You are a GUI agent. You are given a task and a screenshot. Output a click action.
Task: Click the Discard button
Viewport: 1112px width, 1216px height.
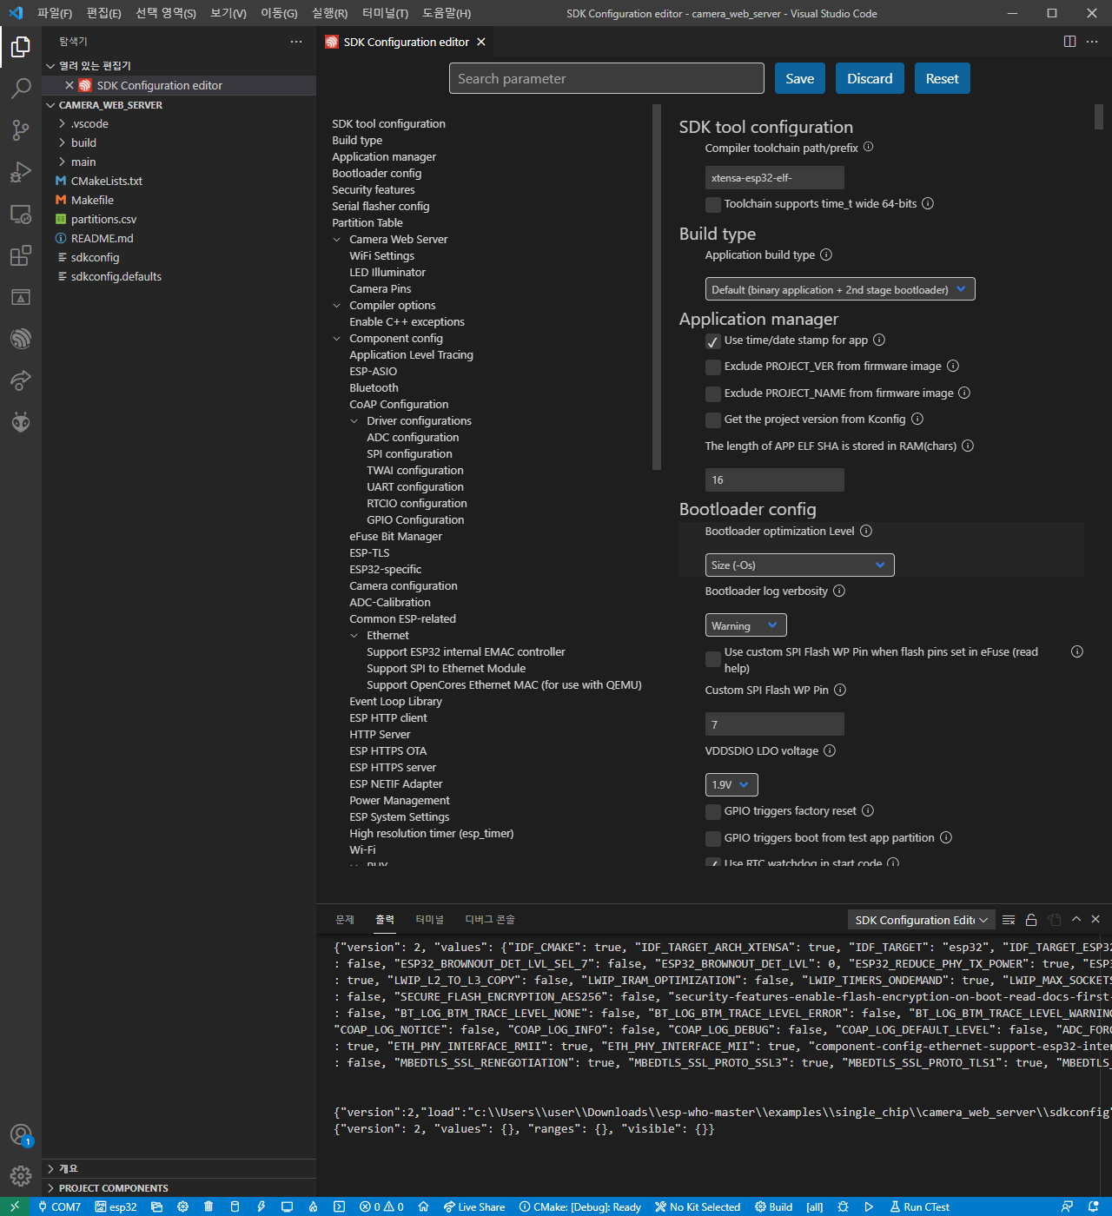[870, 78]
